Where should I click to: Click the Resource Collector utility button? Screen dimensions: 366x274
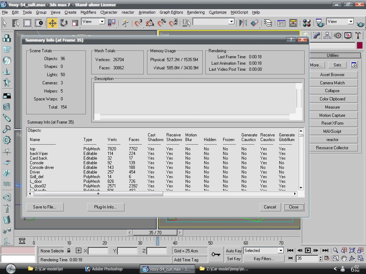pyautogui.click(x=332, y=148)
